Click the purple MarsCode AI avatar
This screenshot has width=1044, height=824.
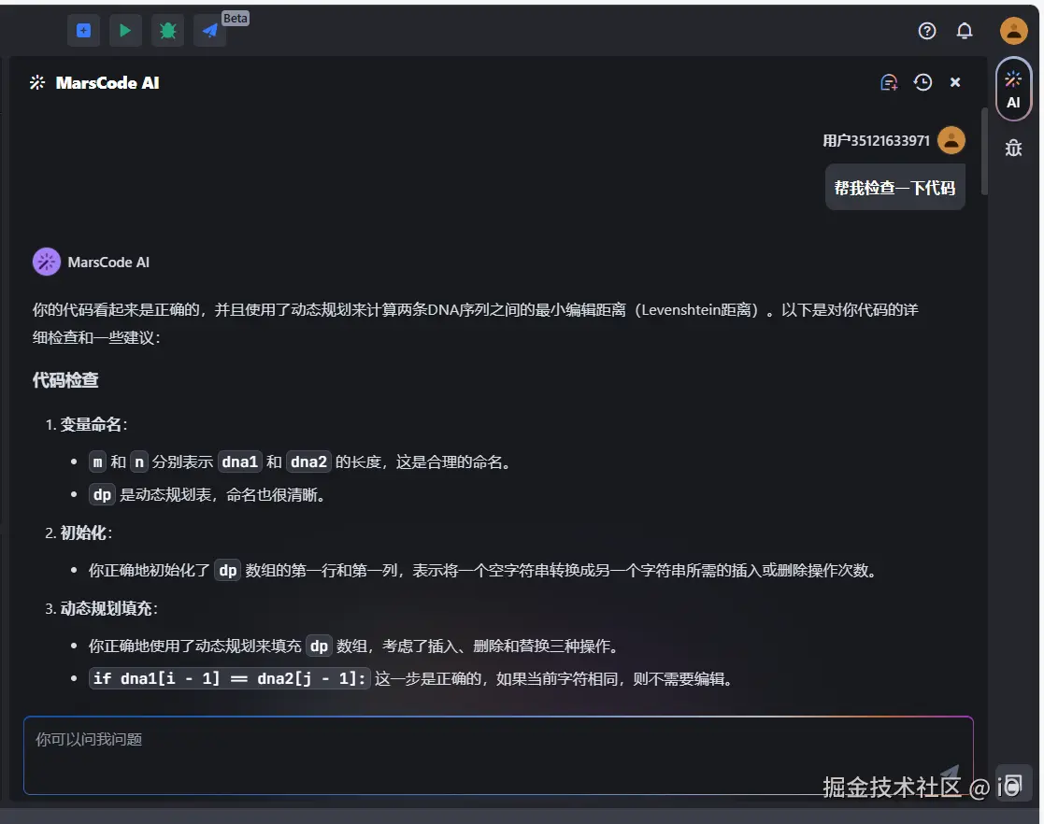pyautogui.click(x=47, y=263)
